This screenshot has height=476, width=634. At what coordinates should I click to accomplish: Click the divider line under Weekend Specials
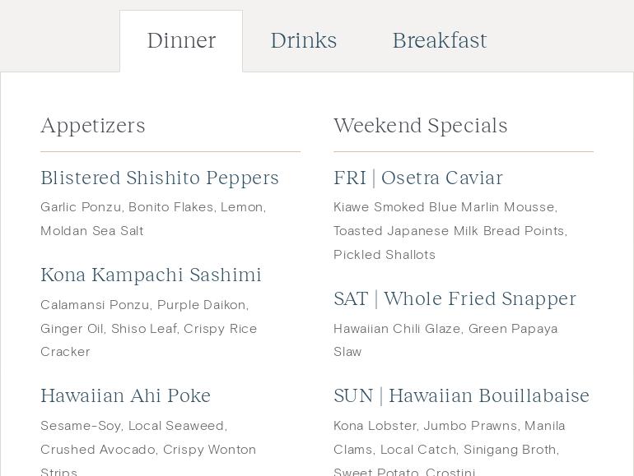click(464, 152)
